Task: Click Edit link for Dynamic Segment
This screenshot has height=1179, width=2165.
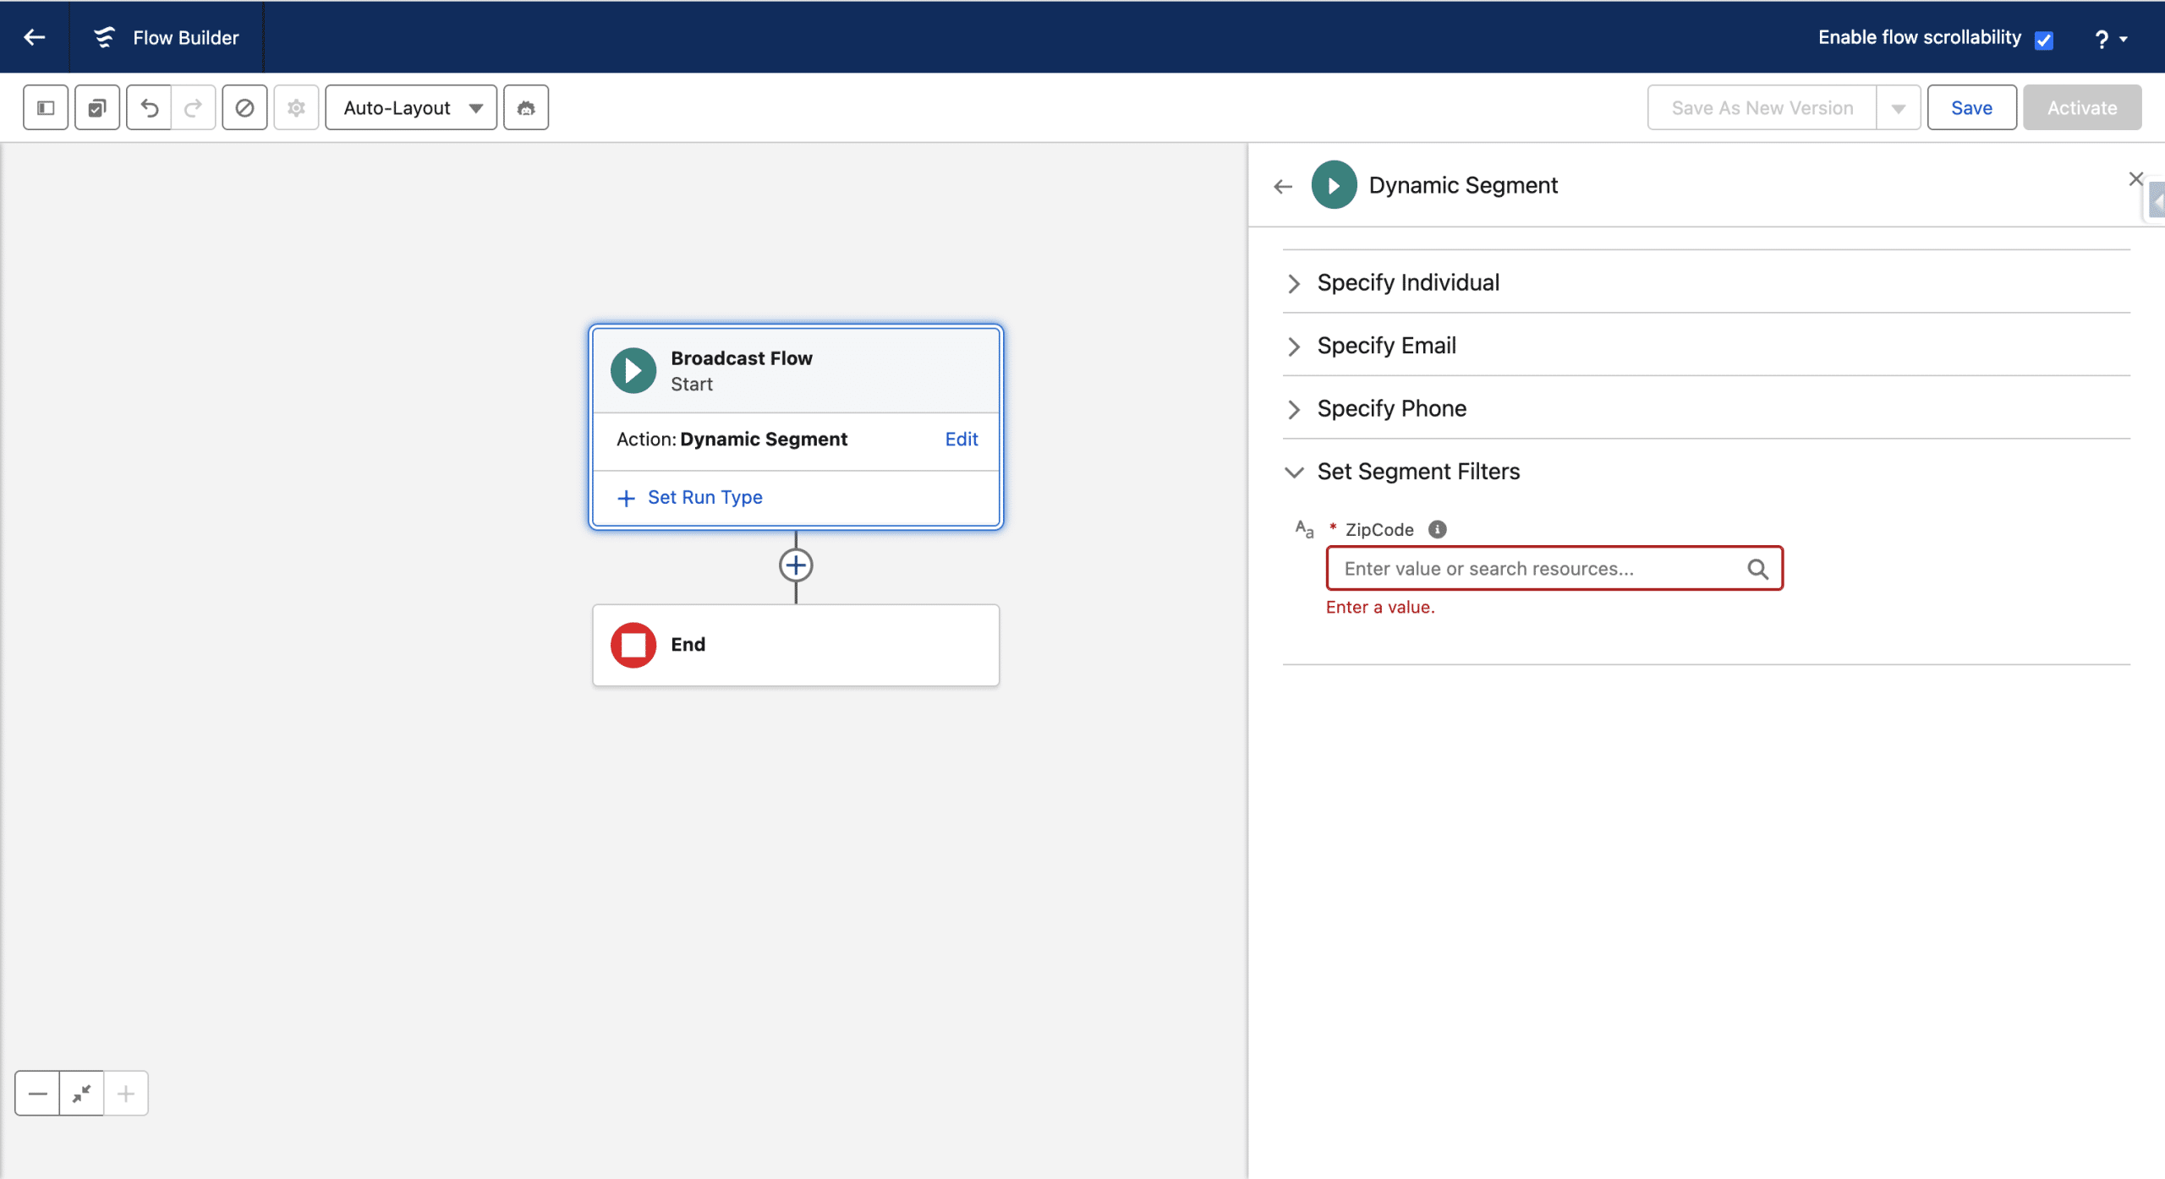Action: (961, 439)
